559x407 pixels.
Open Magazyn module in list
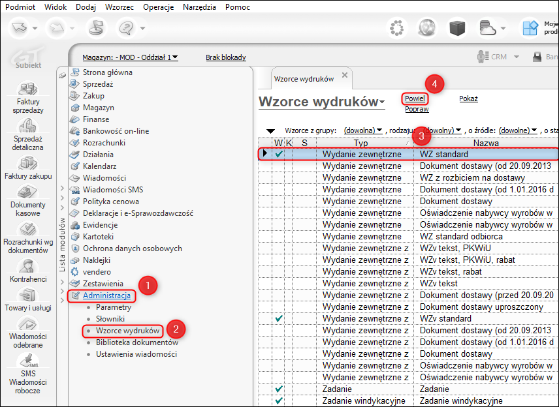pos(99,108)
